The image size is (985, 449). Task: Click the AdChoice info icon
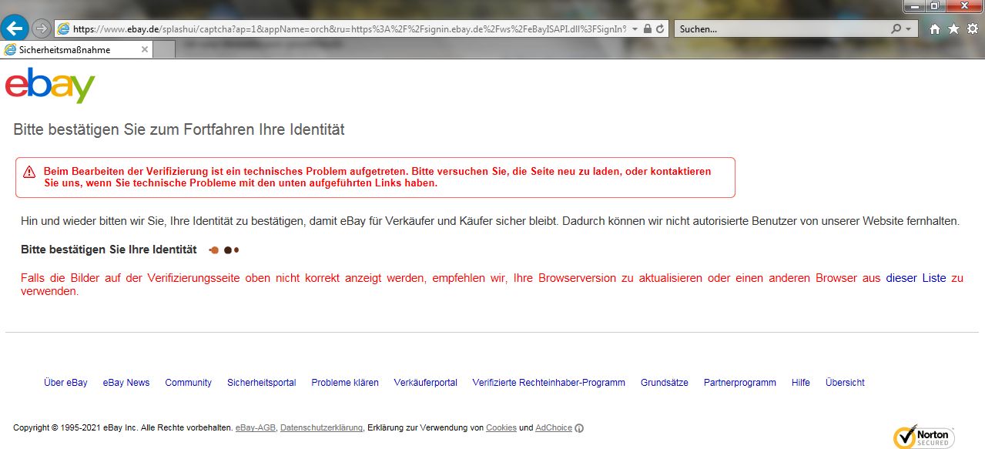point(578,428)
